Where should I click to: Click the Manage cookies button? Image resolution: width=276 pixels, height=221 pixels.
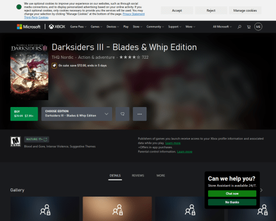coord(245,10)
